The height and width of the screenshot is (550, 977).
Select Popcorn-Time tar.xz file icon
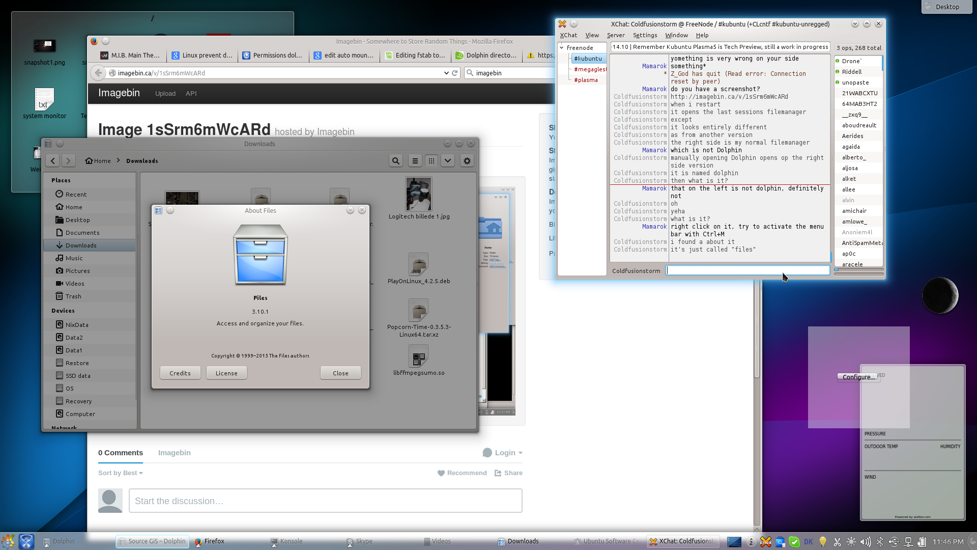point(418,310)
